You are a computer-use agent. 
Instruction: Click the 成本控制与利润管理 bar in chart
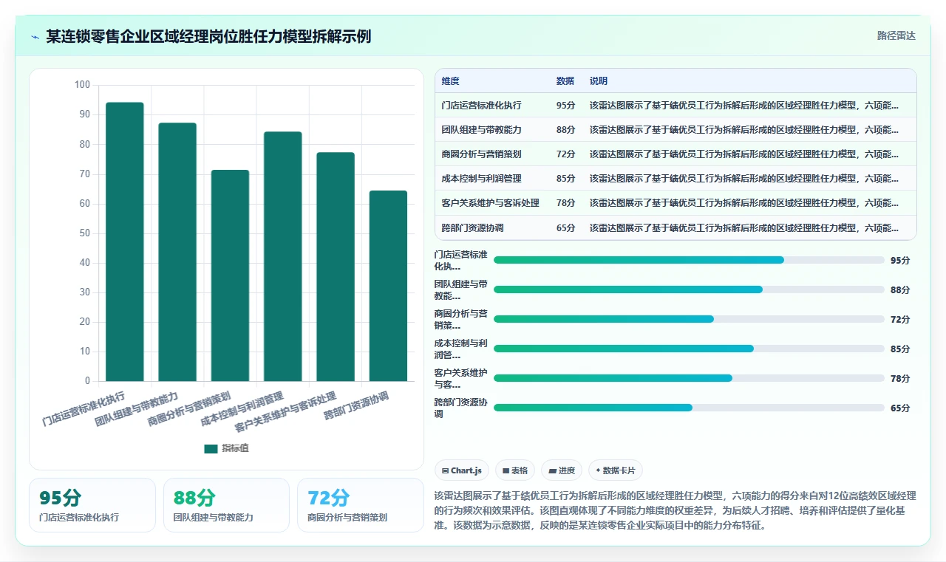pyautogui.click(x=283, y=257)
